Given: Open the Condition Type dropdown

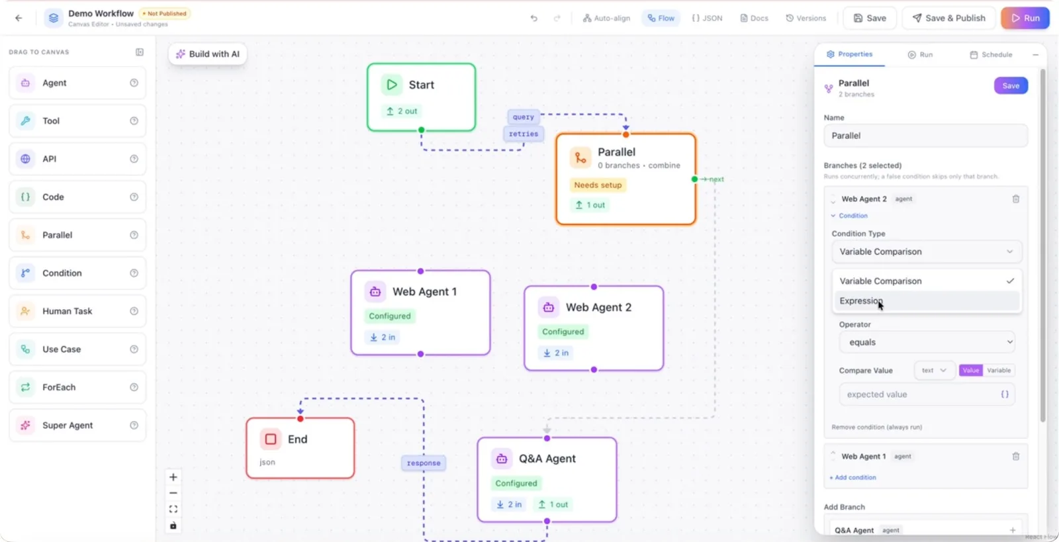Looking at the screenshot, I should tap(926, 251).
